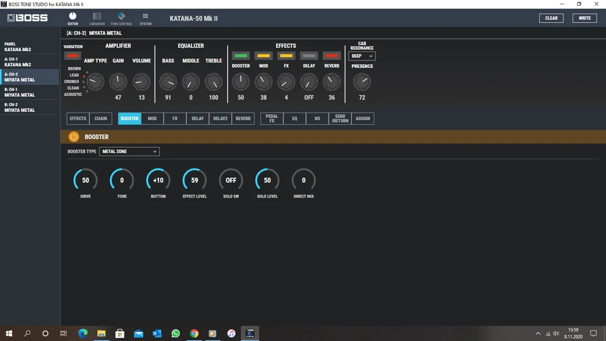
Task: Select the DELAY tab
Action: click(x=197, y=118)
